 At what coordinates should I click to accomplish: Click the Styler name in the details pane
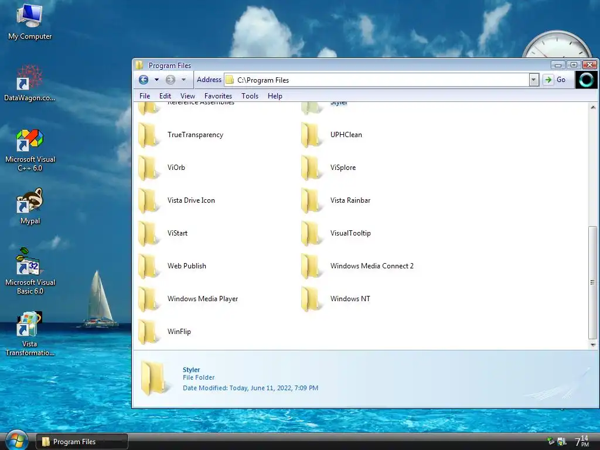click(192, 370)
